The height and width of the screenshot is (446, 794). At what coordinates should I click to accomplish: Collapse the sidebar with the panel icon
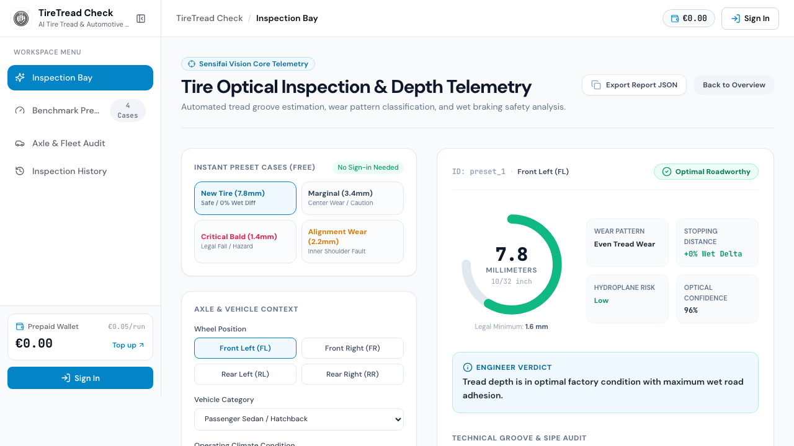tap(141, 19)
